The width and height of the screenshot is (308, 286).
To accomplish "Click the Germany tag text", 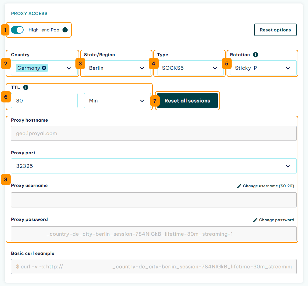I will 29,68.
